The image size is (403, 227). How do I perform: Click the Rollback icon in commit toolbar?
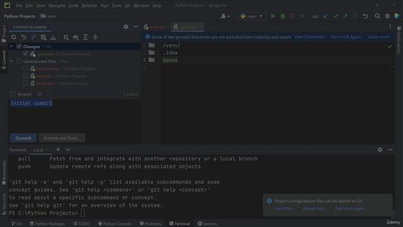pos(24,37)
